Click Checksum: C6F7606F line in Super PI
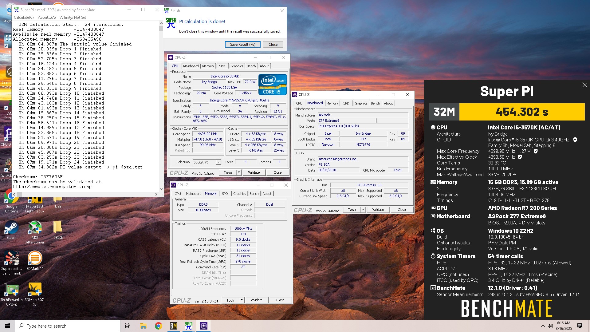The width and height of the screenshot is (590, 332). click(x=38, y=177)
